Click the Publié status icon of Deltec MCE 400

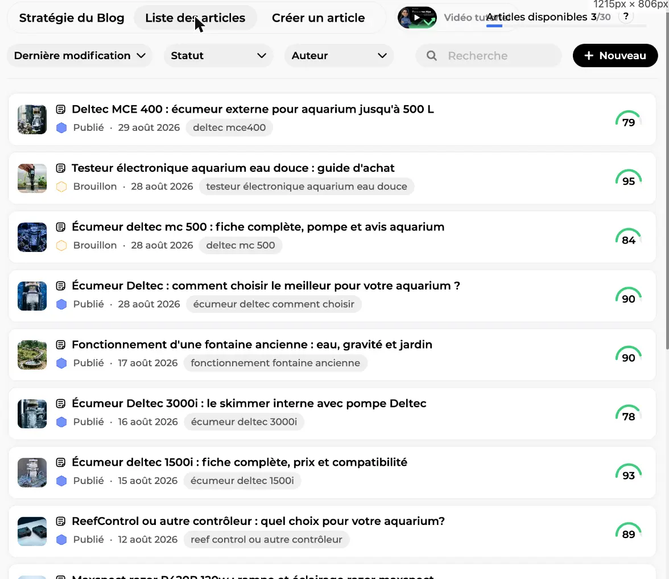pyautogui.click(x=61, y=127)
